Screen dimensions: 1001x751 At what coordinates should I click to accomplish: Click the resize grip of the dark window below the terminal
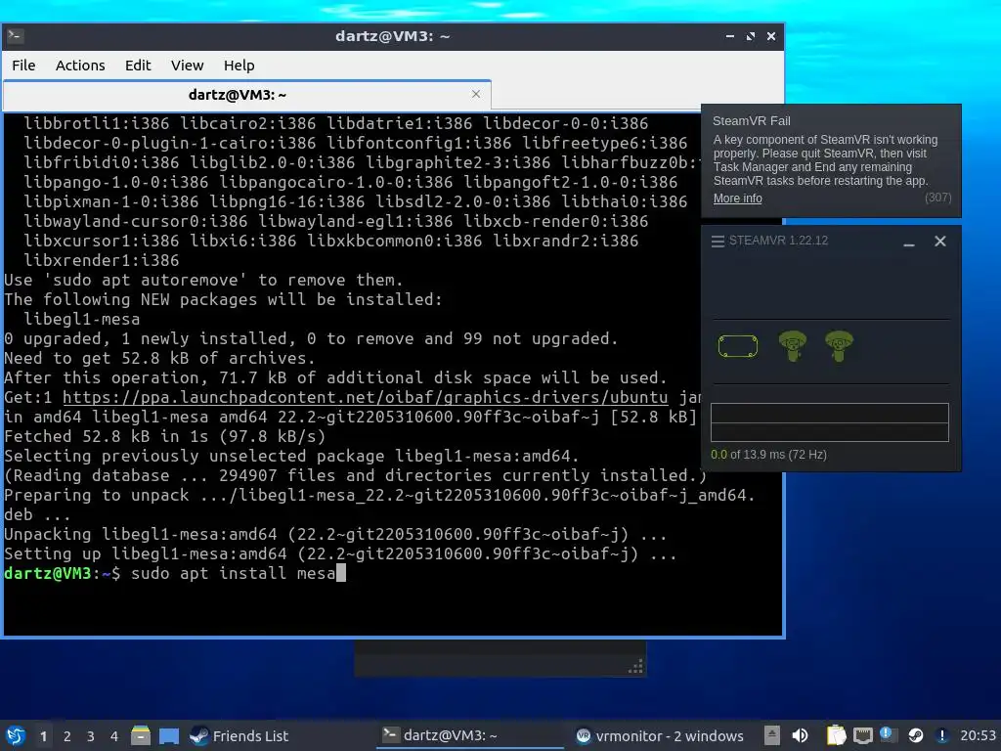coord(635,667)
